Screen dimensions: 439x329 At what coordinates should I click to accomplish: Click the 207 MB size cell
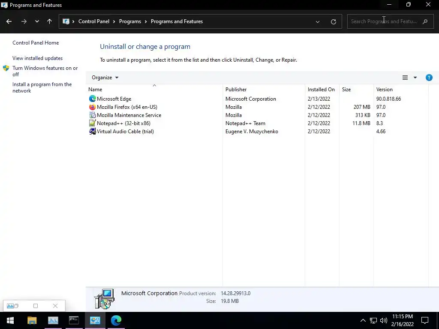(x=362, y=107)
